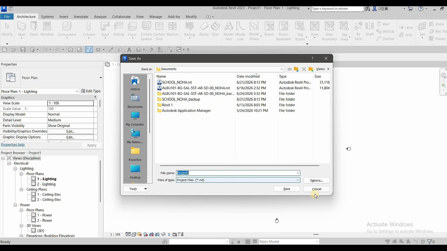This screenshot has width=447, height=251.
Task: Select the {3D} view in Project Browser
Action: (41, 231)
